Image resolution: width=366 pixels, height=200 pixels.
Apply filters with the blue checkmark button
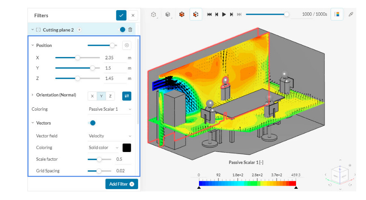[121, 15]
